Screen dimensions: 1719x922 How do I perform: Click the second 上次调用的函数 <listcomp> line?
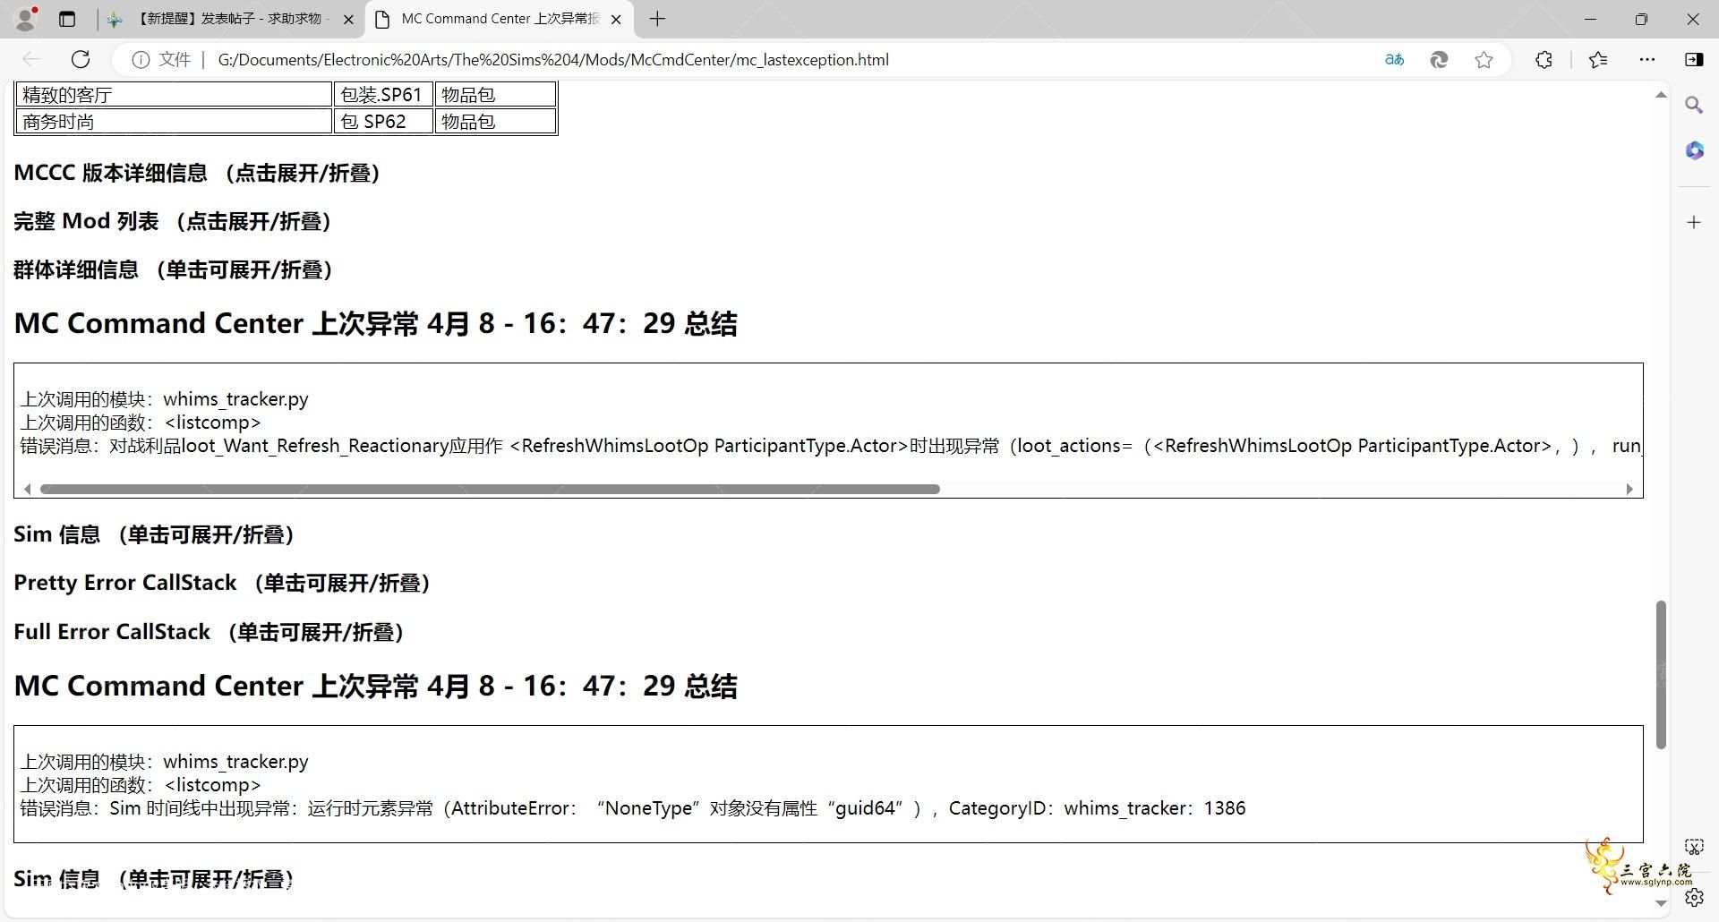click(x=141, y=785)
